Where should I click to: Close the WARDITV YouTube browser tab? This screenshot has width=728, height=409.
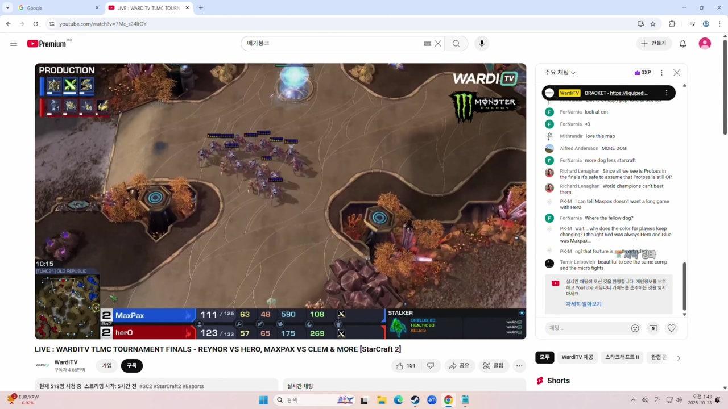[187, 8]
